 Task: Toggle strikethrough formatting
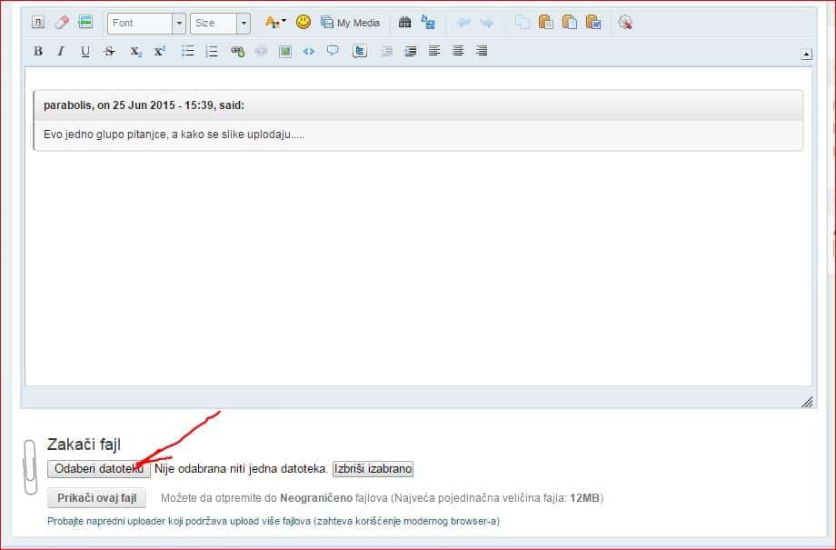point(109,51)
